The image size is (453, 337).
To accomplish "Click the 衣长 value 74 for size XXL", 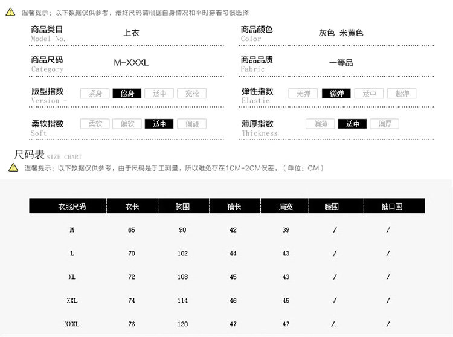I will pyautogui.click(x=132, y=301).
